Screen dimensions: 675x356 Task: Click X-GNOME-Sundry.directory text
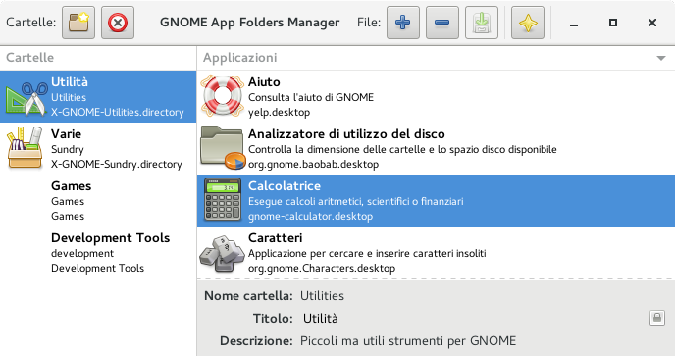[116, 165]
